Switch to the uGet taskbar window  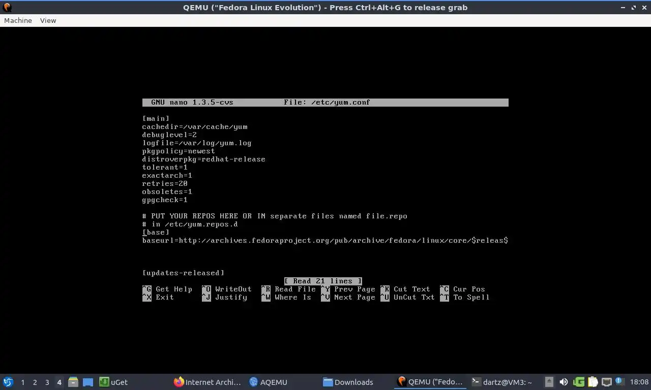coord(113,382)
